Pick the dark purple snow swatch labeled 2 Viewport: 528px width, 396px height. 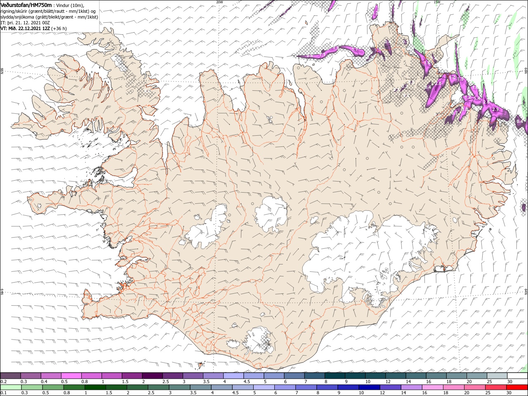152,376
